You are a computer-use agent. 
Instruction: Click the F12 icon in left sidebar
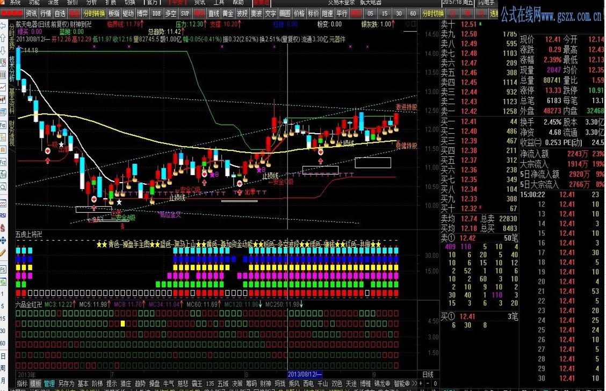(x=3, y=162)
